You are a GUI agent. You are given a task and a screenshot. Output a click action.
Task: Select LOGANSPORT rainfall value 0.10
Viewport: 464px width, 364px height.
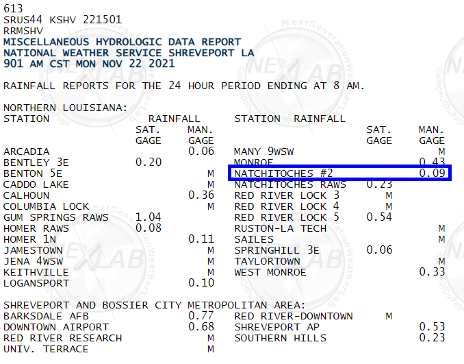tap(201, 283)
